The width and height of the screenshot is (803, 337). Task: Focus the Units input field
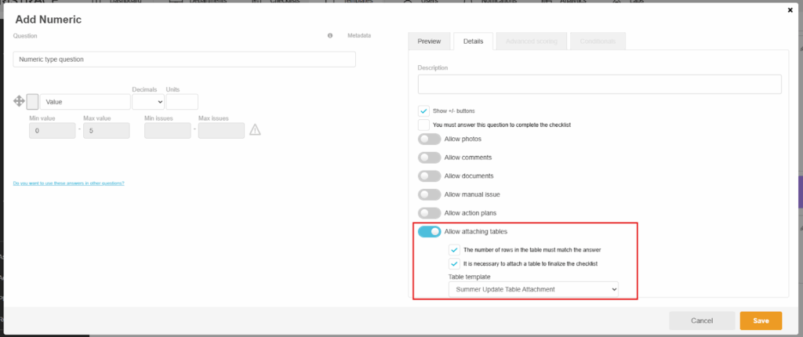(182, 101)
